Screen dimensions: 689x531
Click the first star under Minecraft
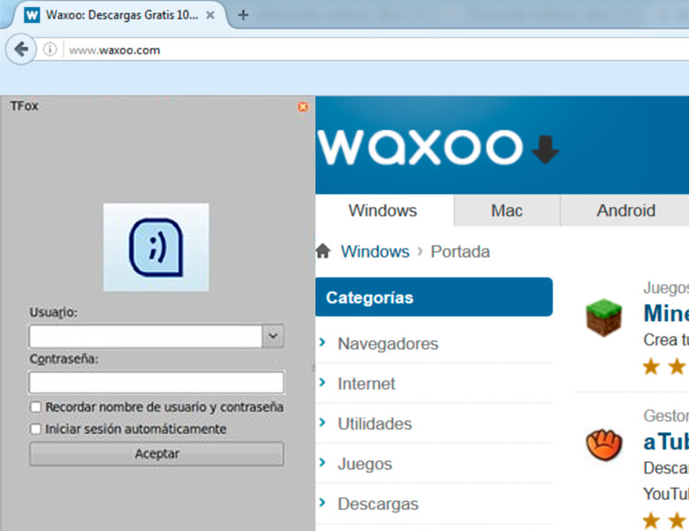coord(651,366)
